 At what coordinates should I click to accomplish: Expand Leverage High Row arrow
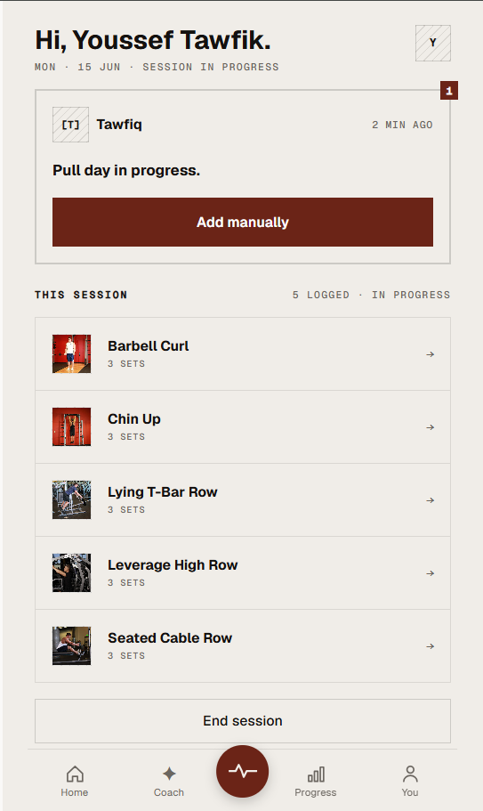pyautogui.click(x=430, y=573)
